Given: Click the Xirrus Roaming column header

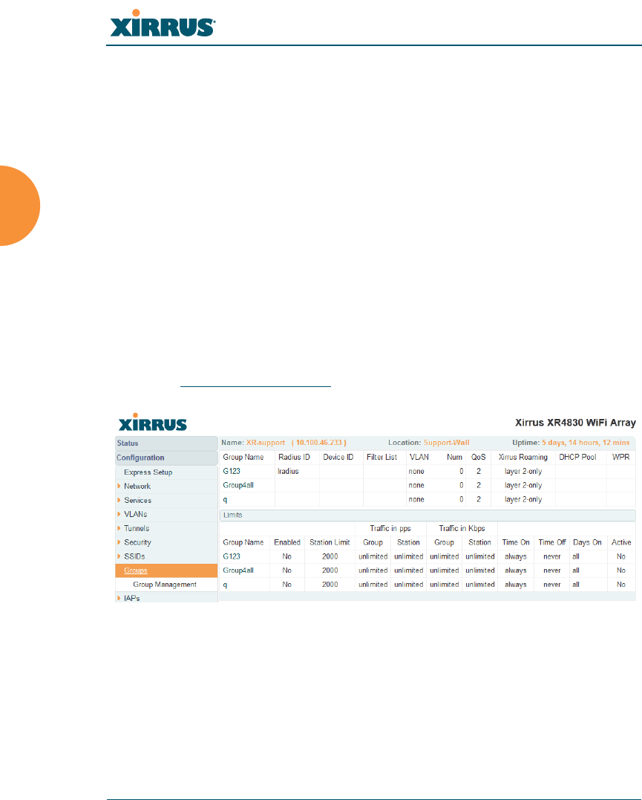Looking at the screenshot, I should [523, 457].
